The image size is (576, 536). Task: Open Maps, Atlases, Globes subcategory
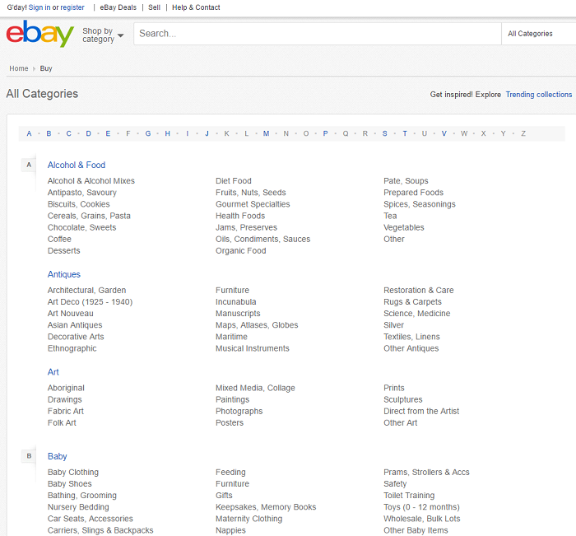coord(257,325)
